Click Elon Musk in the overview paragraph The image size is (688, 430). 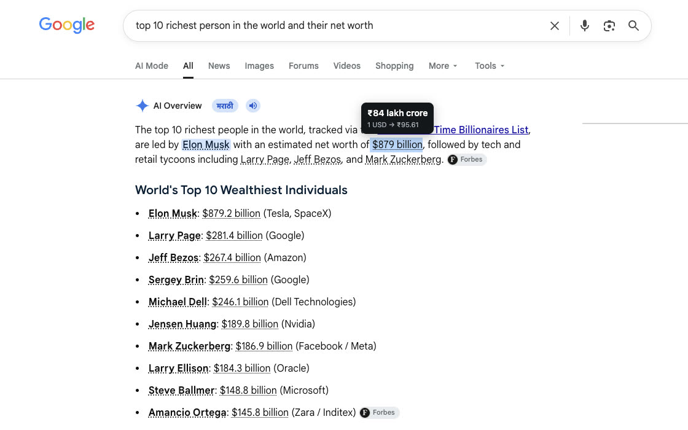tap(206, 145)
